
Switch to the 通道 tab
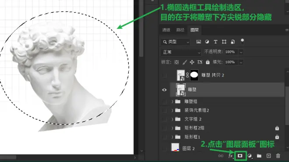pyautogui.click(x=166, y=30)
